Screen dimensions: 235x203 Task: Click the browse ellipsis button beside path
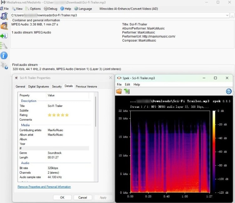point(232,15)
